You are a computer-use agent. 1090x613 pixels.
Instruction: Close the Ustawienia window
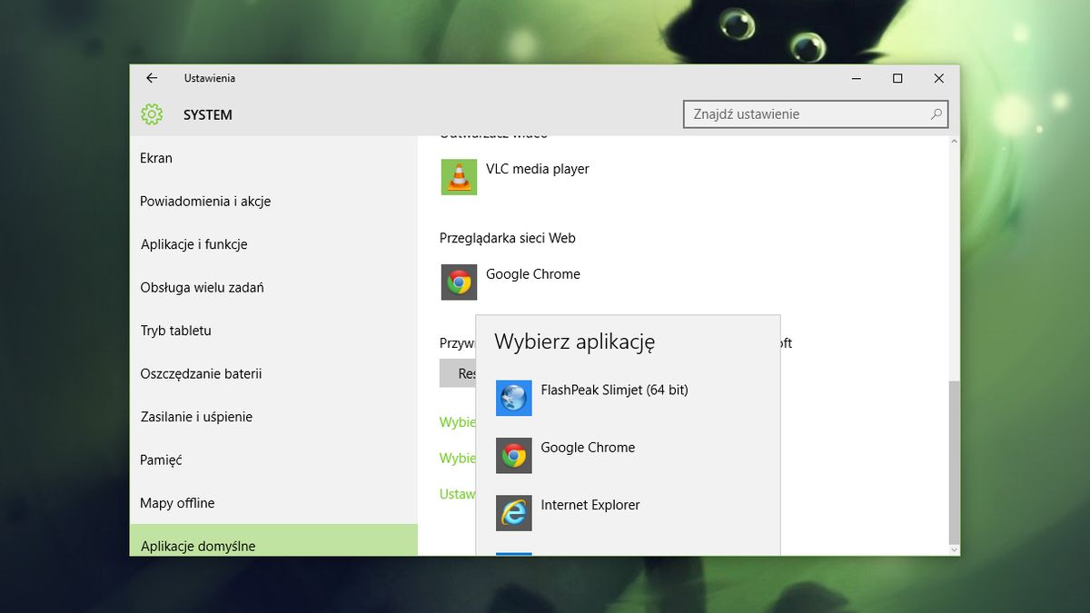(939, 78)
